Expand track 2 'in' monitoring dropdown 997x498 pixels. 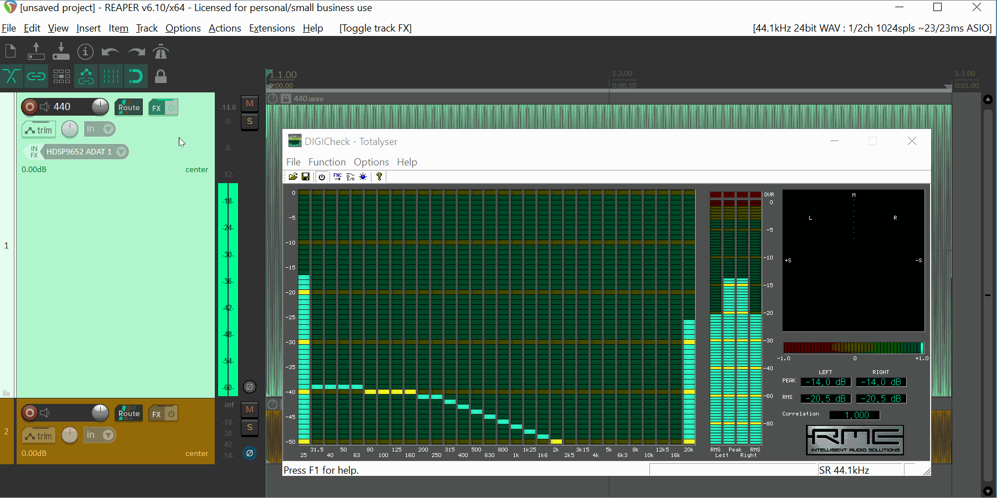(109, 435)
